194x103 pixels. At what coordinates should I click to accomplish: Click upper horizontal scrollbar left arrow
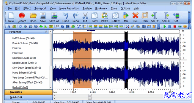click(x=55, y=95)
